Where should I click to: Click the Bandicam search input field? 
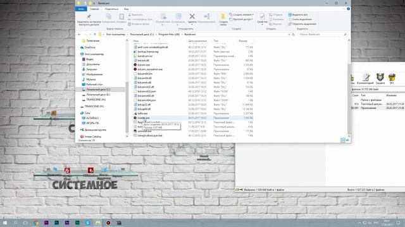coord(322,34)
